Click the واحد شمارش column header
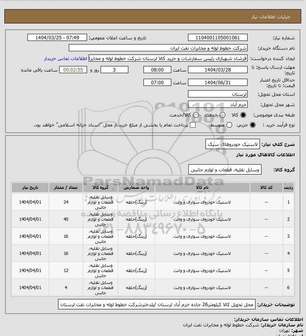This screenshot has width=306, height=336. 136,188
